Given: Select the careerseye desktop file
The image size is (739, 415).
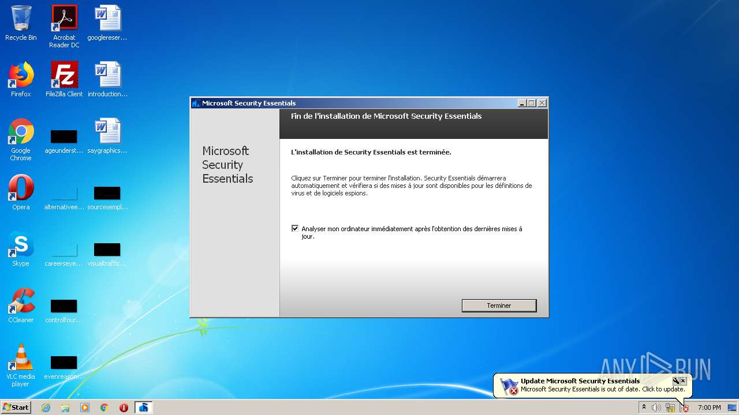Looking at the screenshot, I should point(64,254).
